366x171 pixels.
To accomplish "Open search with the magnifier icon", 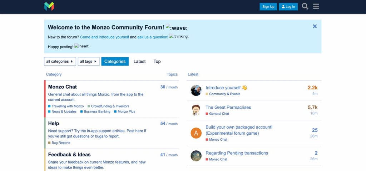I will 305,6.
